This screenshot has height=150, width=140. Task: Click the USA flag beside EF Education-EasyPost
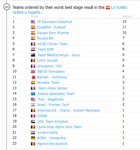pos(33,22)
